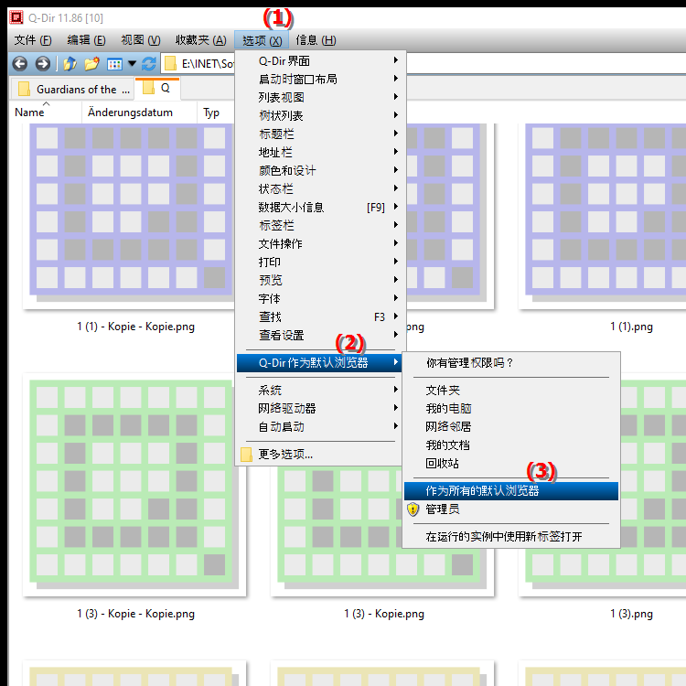Go back with the left arrow button
The height and width of the screenshot is (686, 686).
[20, 64]
